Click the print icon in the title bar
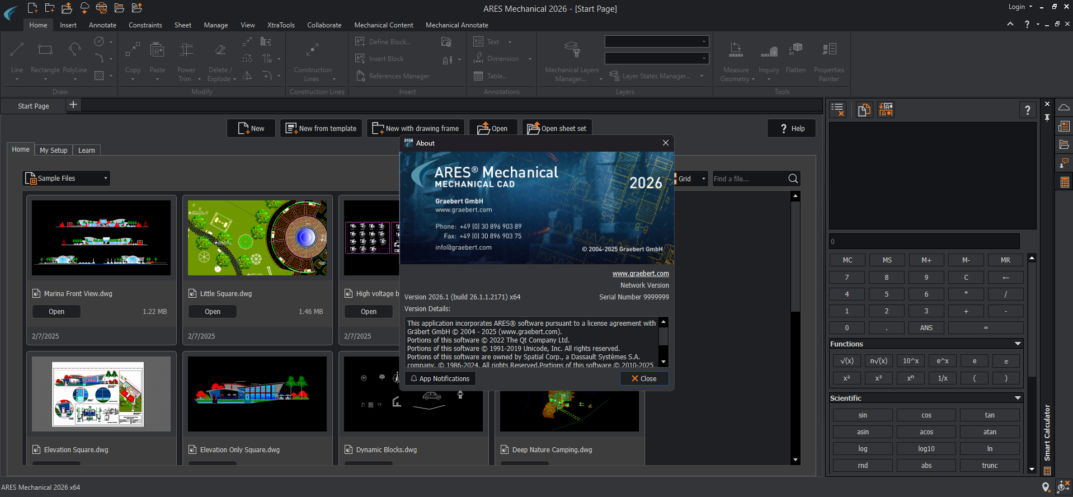Image resolution: width=1073 pixels, height=497 pixels. pyautogui.click(x=101, y=8)
